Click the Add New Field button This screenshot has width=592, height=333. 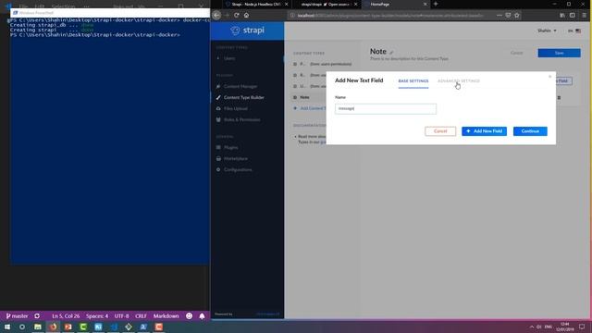(484, 131)
